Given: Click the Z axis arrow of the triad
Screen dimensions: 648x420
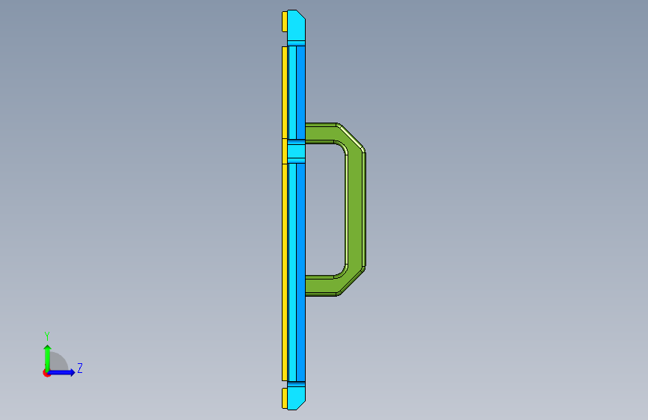Looking at the screenshot, I should tap(62, 372).
